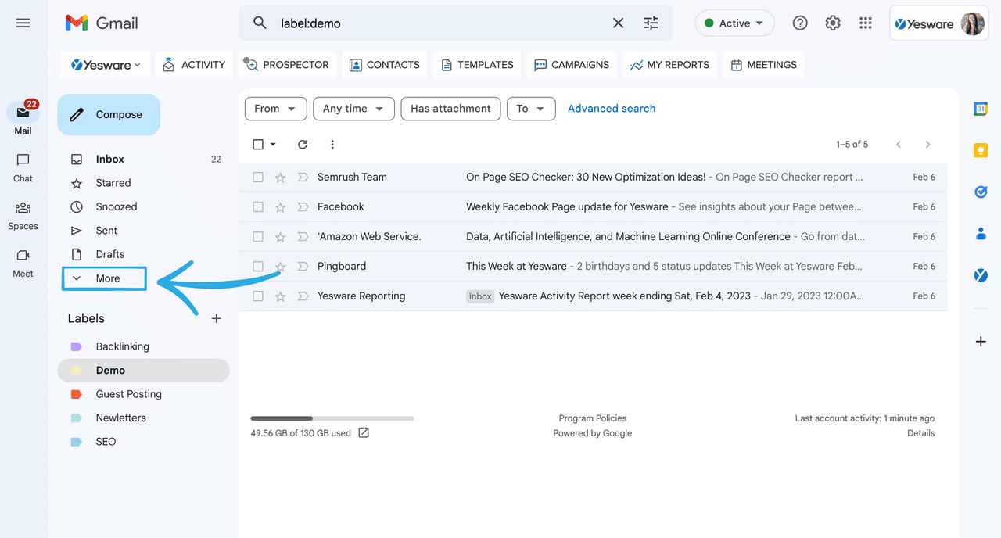This screenshot has height=538, width=1001.
Task: Click the Compose button
Action: (x=108, y=114)
